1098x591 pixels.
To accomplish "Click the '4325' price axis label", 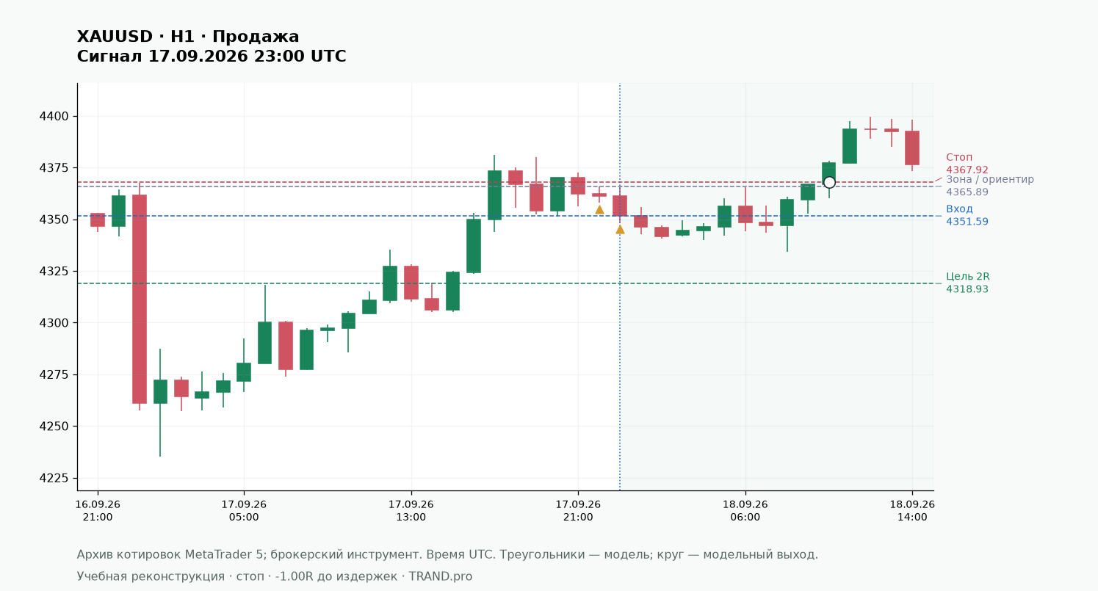I will point(54,272).
